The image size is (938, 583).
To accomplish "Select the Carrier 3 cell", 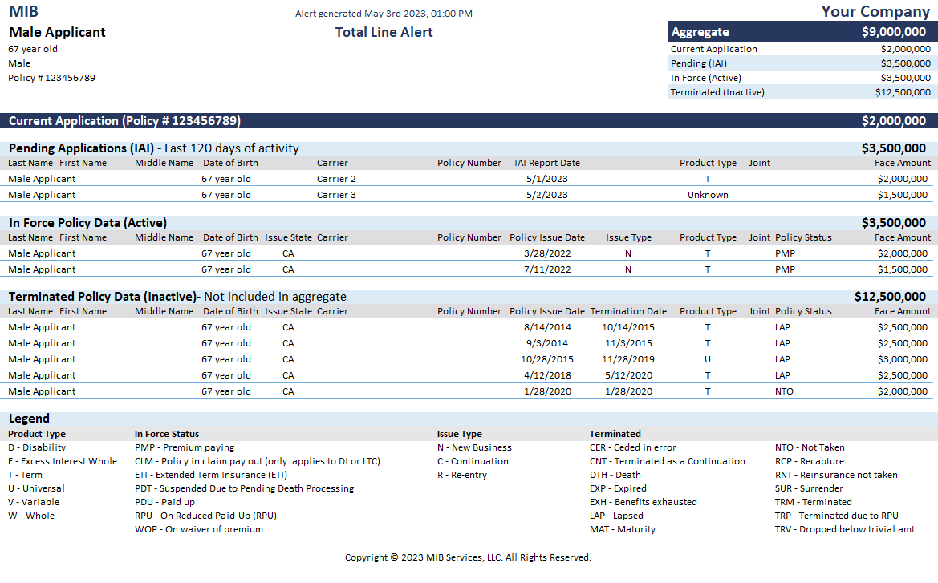I will pyautogui.click(x=336, y=195).
